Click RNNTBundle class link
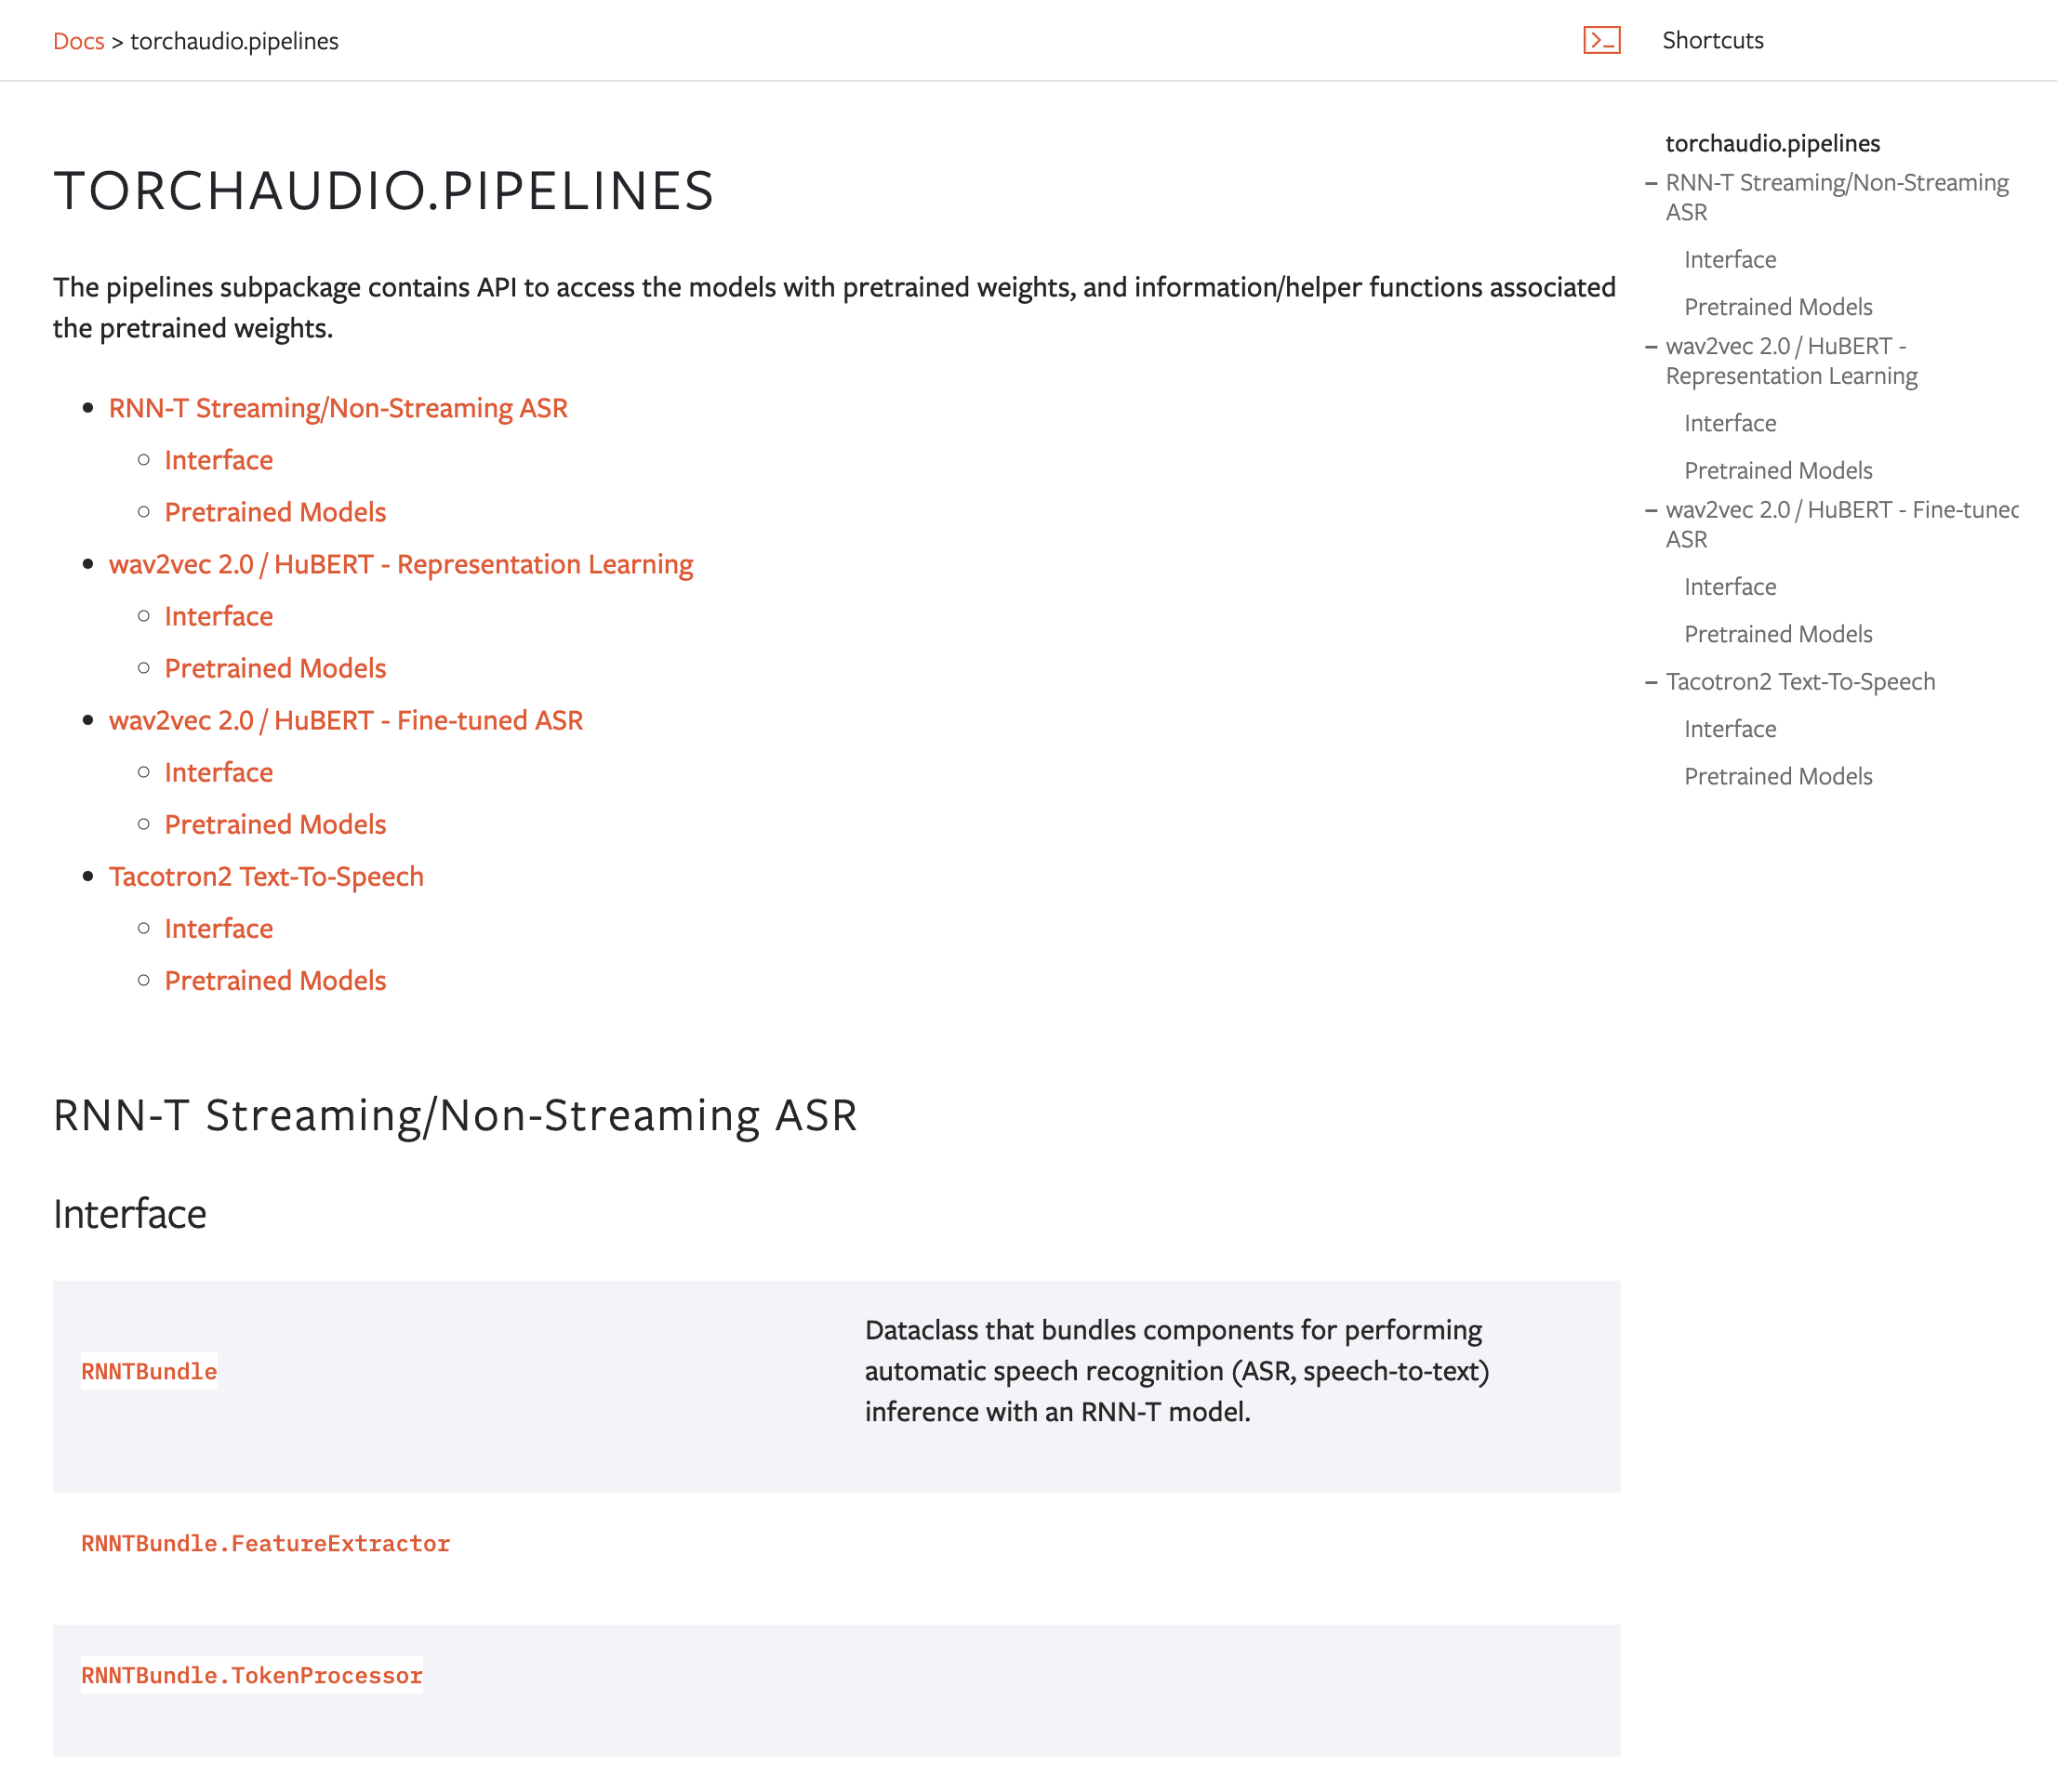Screen dimensions: 2057x1792 (x=149, y=1371)
